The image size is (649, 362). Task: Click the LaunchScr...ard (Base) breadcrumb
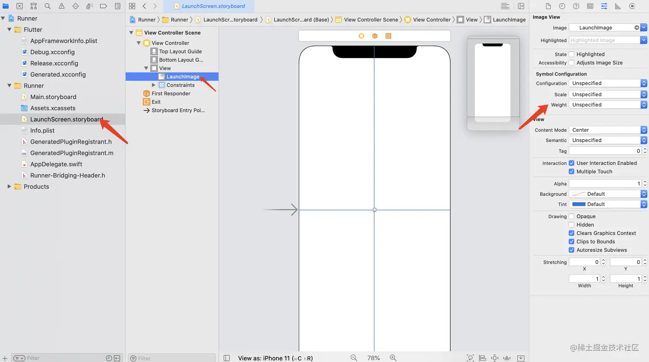(297, 20)
